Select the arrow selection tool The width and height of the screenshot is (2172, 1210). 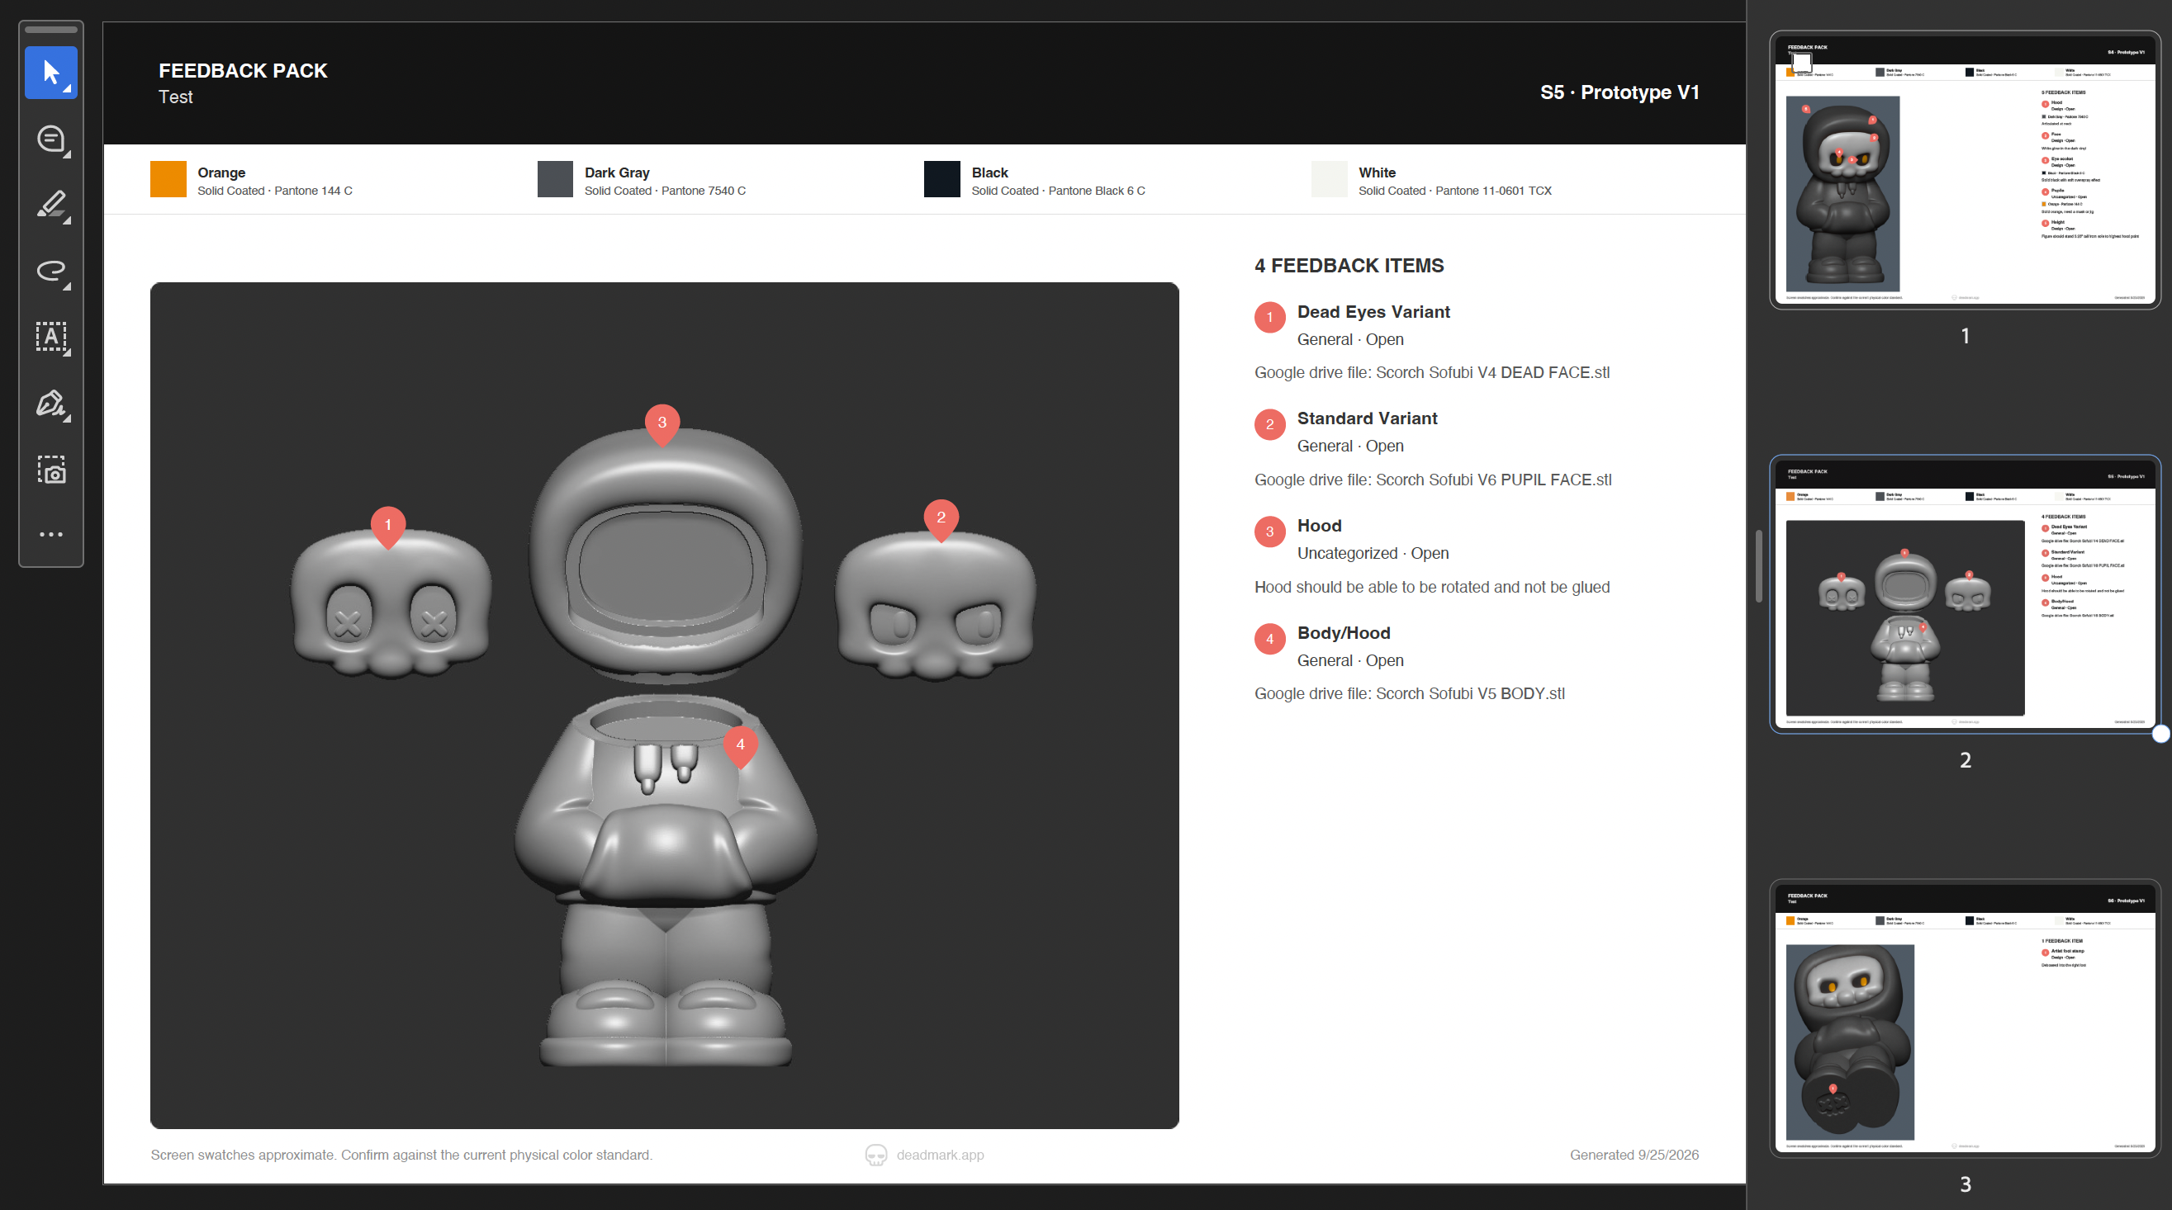point(50,73)
